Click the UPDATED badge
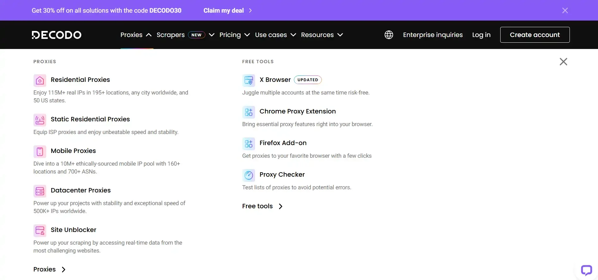Image resolution: width=598 pixels, height=280 pixels. [308, 80]
